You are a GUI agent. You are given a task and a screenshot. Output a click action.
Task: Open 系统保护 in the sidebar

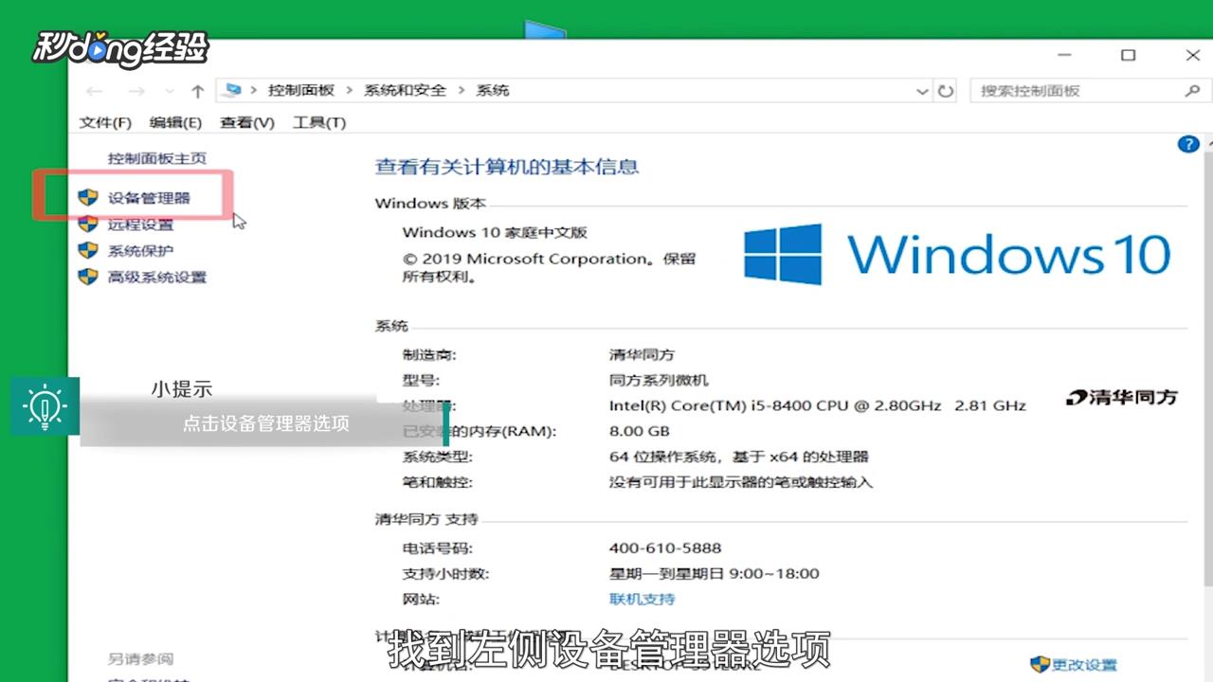(141, 251)
